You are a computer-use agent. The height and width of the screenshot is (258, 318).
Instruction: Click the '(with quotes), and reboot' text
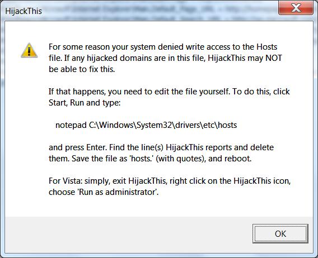click(203, 159)
